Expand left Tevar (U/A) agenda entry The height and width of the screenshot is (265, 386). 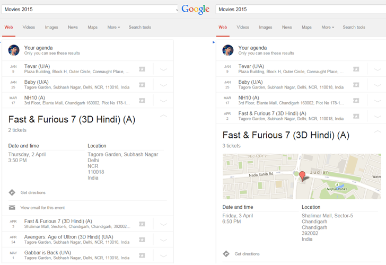(x=163, y=69)
